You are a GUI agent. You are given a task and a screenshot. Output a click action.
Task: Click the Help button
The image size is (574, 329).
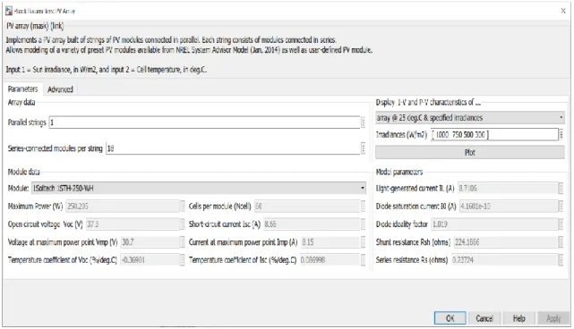point(519,318)
